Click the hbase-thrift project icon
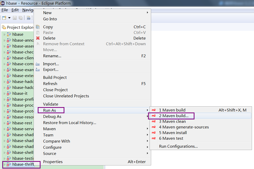This screenshot has height=169, width=254. point(9,164)
